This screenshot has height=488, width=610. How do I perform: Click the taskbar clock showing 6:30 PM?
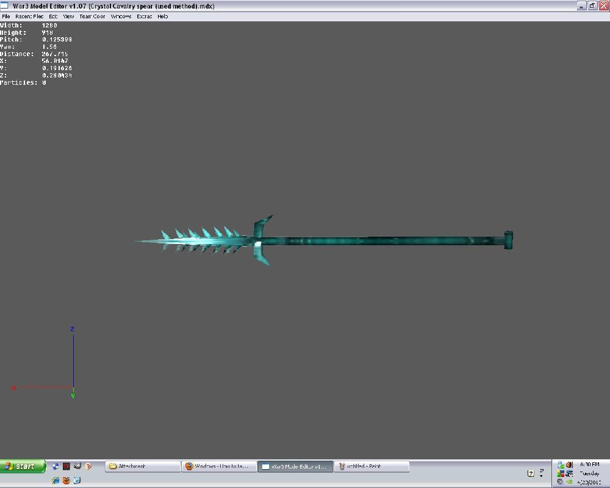tap(589, 464)
